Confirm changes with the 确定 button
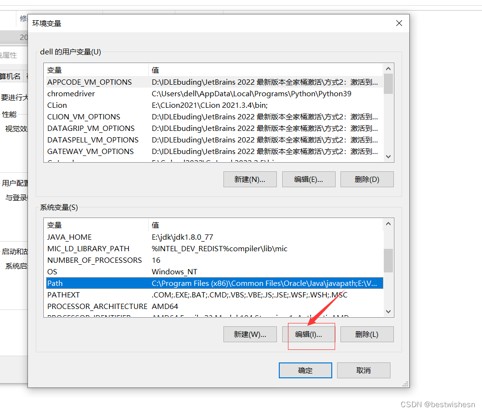 click(305, 370)
